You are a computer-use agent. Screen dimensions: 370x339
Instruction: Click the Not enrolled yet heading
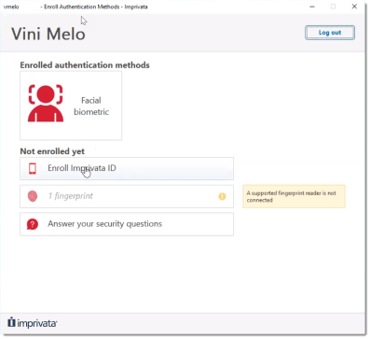(x=52, y=151)
